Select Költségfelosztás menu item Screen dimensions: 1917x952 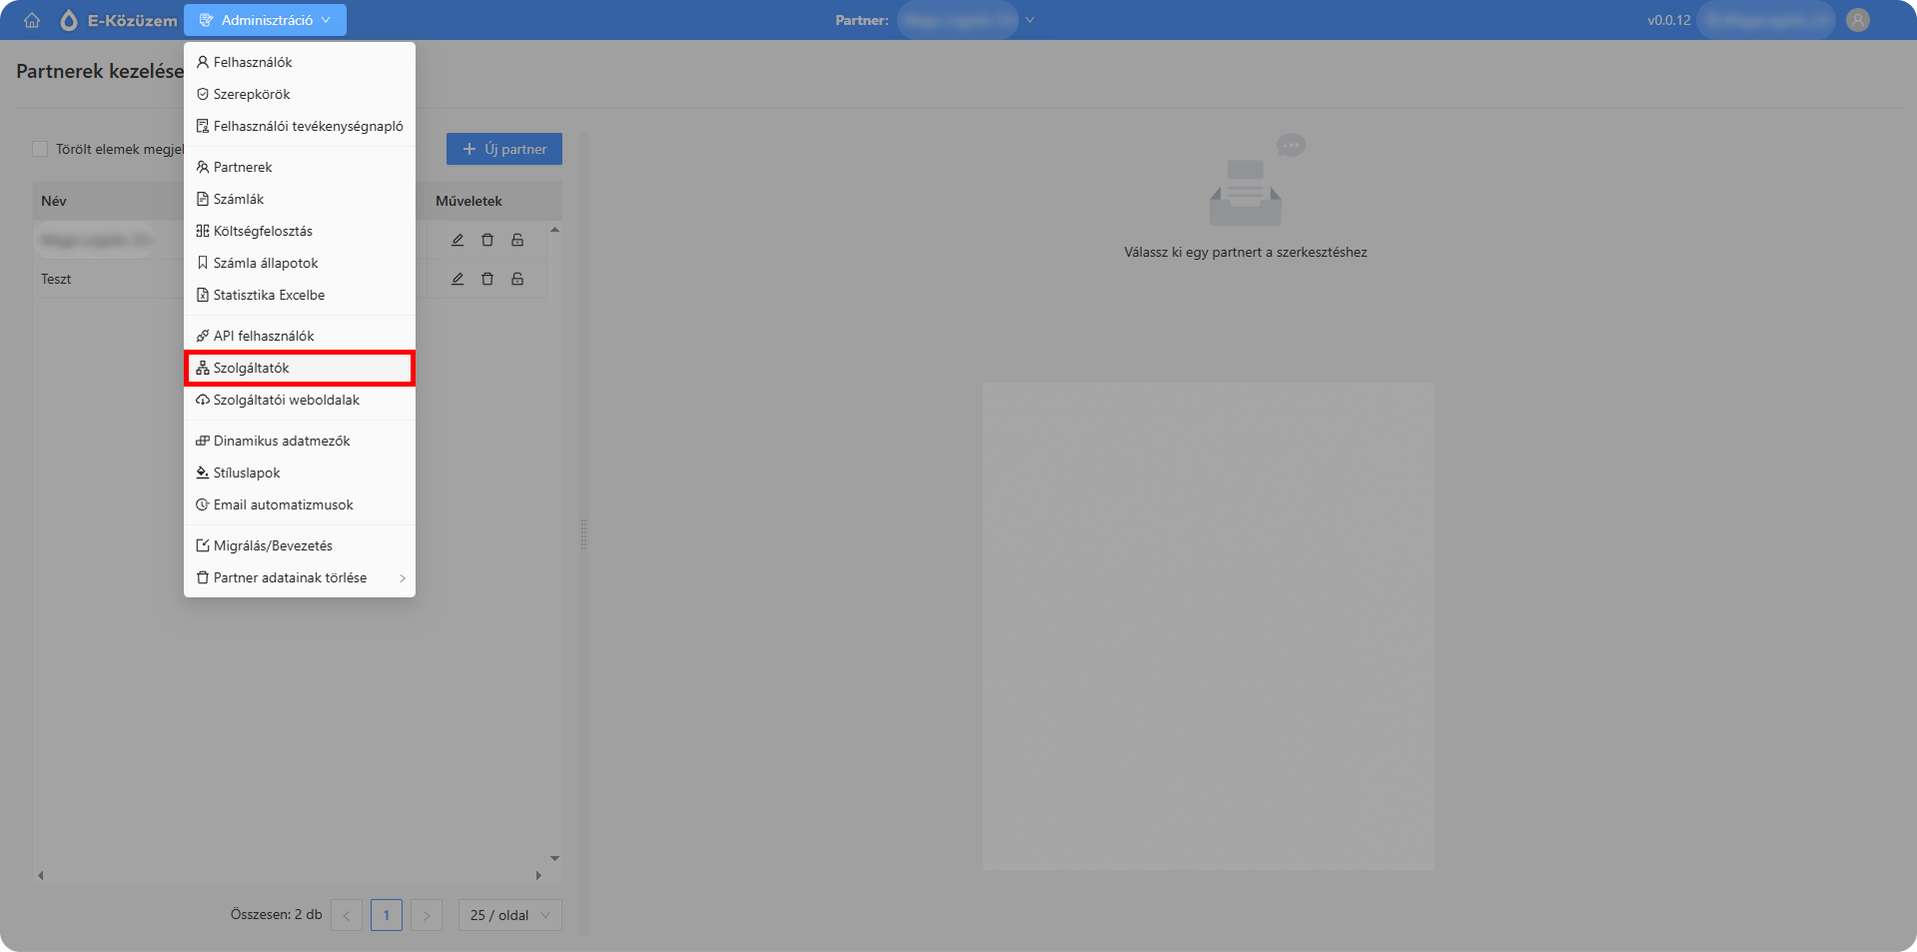pos(300,231)
